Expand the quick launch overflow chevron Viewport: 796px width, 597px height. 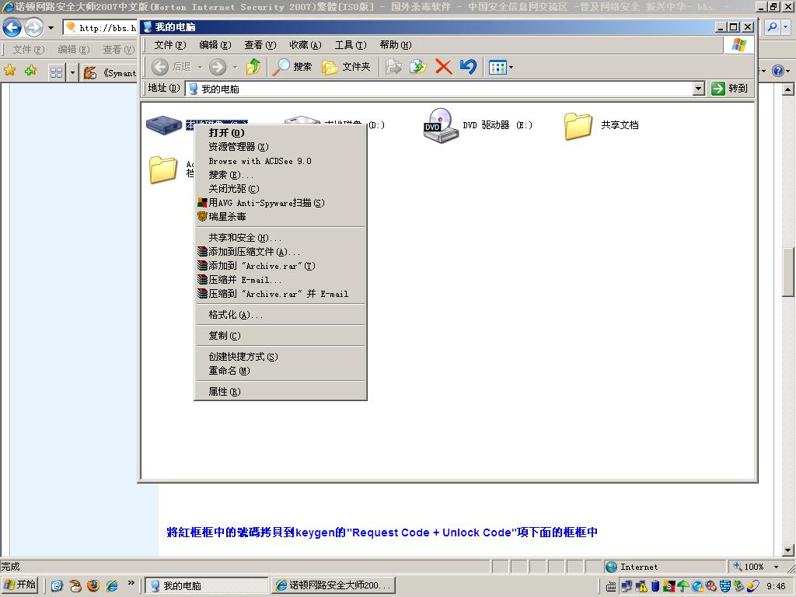[x=131, y=582]
